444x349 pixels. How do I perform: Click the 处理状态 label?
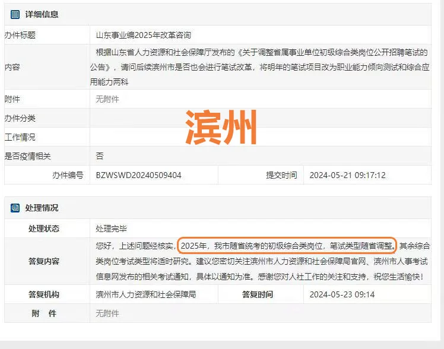44,229
